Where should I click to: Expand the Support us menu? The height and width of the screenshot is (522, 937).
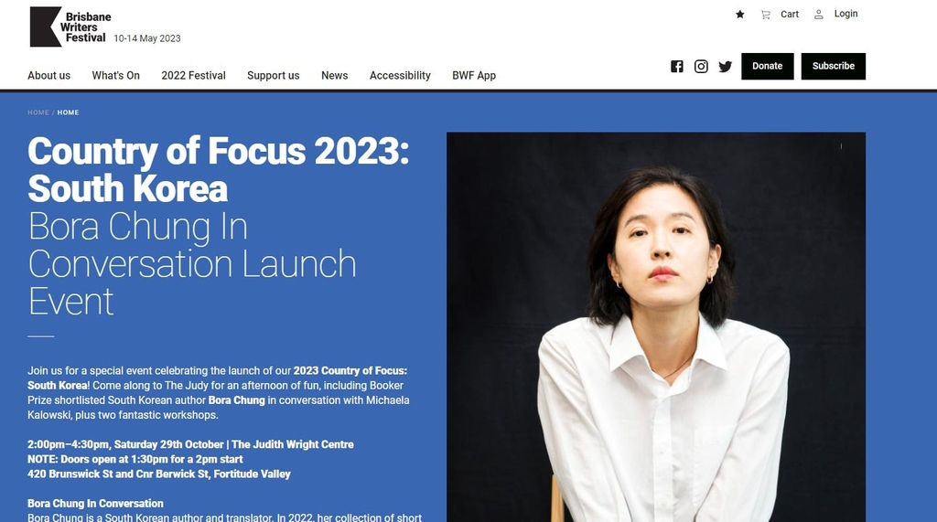pos(273,75)
